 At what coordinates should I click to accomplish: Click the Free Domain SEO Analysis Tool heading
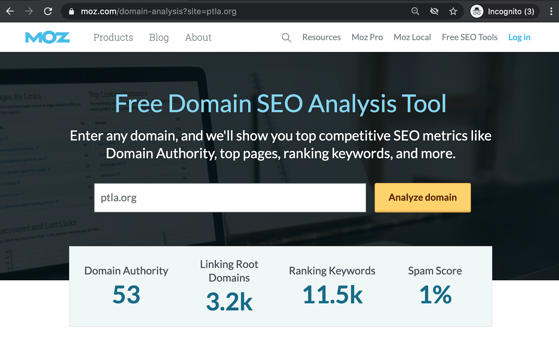click(x=281, y=104)
